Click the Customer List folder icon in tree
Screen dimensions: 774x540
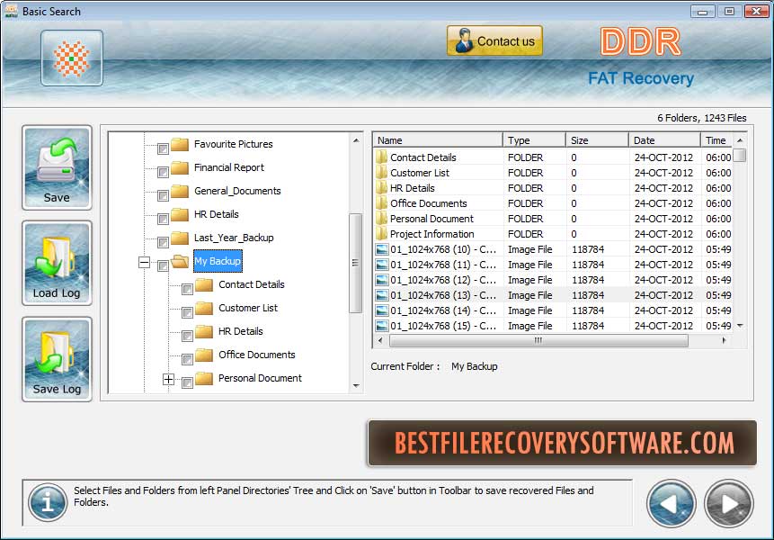click(204, 308)
